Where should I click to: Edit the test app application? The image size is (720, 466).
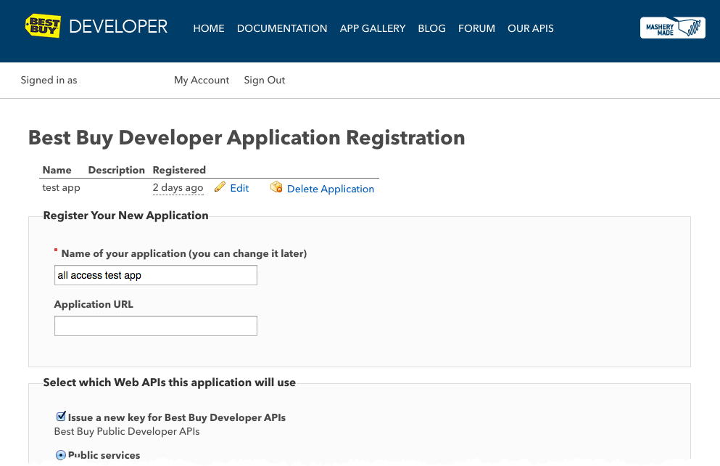[x=239, y=188]
